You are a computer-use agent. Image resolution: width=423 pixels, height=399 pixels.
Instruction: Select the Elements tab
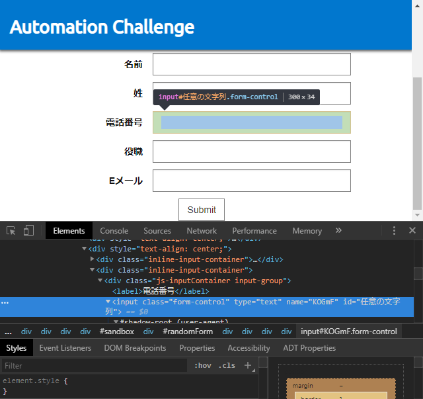[69, 231]
